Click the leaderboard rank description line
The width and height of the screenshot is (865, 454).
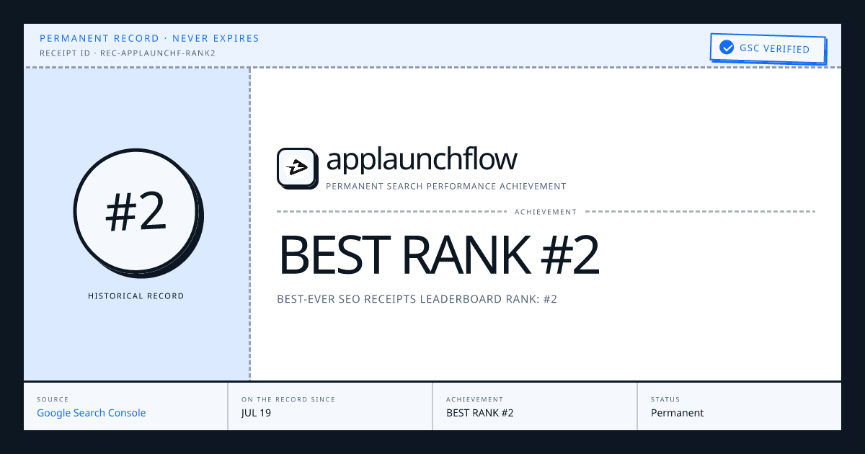tap(417, 299)
